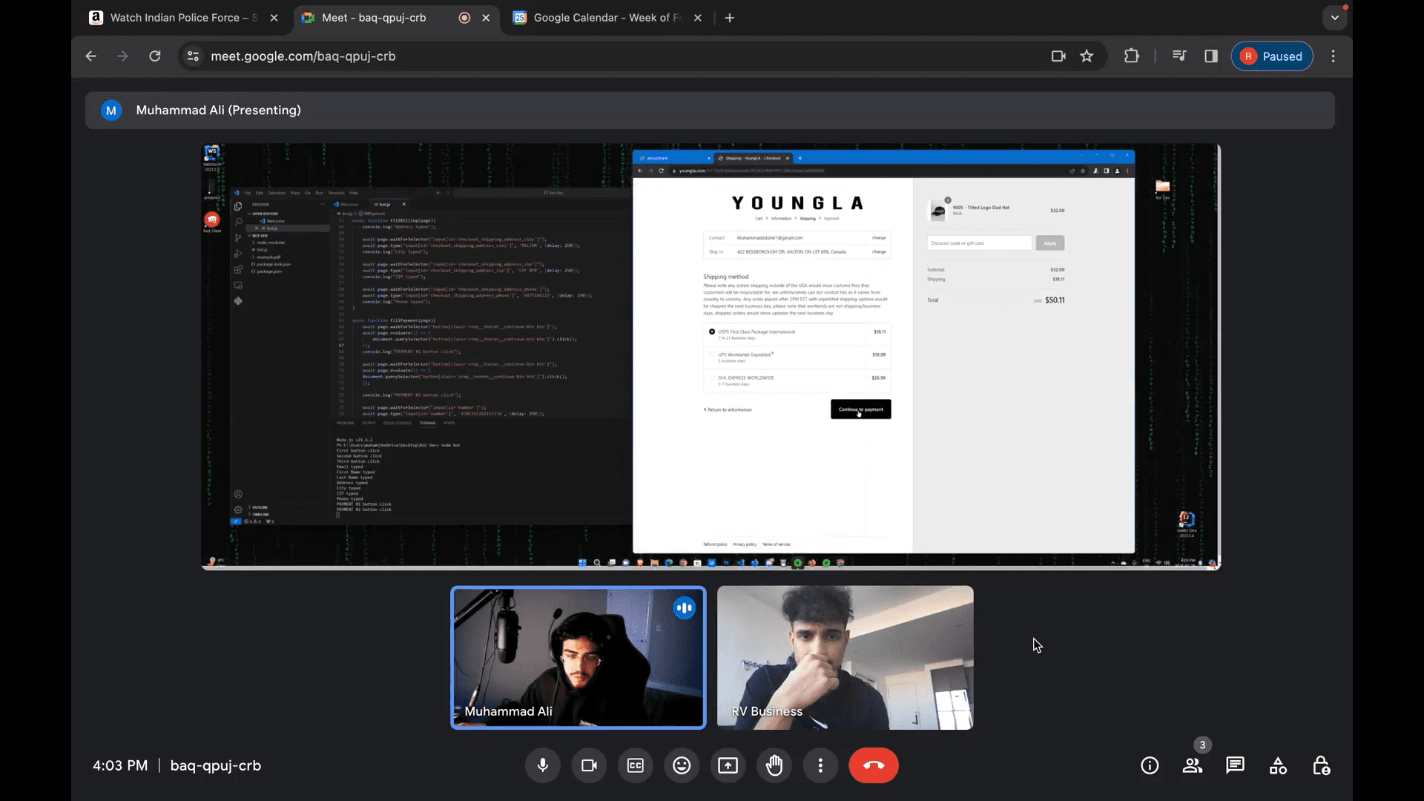The width and height of the screenshot is (1424, 801).
Task: Select UPS Worldwide Expedited shipping option
Action: 797,357
